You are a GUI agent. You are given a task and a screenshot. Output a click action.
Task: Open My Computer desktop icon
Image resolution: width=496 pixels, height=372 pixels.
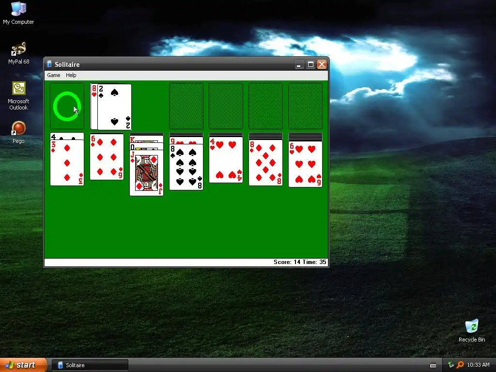tap(18, 13)
